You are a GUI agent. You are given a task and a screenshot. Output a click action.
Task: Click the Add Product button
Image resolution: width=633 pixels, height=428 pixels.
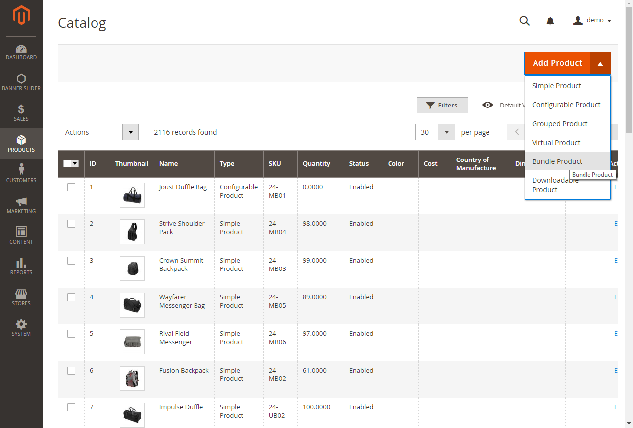[557, 63]
